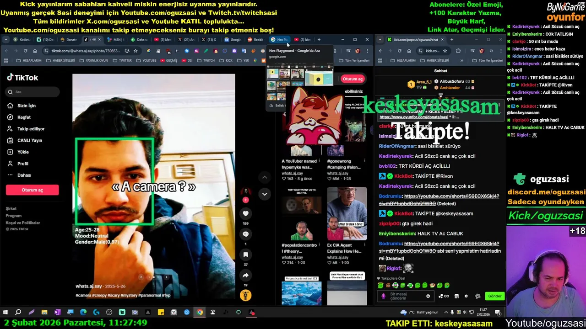The width and height of the screenshot is (586, 329).
Task: Go to next TikTok post with down chevron
Action: coord(264,194)
